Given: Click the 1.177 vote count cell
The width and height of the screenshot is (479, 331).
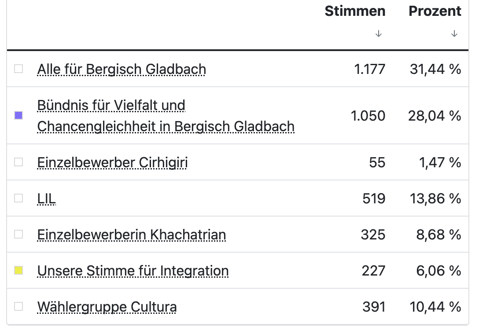Looking at the screenshot, I should (x=369, y=70).
